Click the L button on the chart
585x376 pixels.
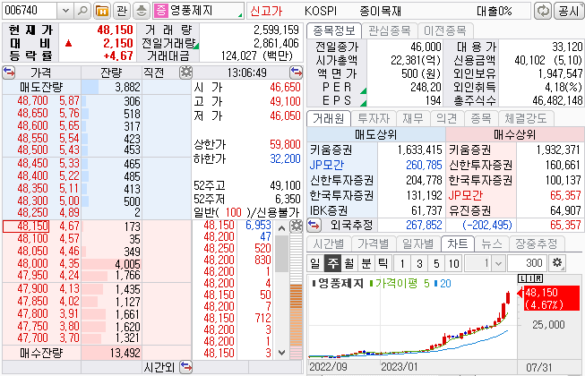click(521, 278)
